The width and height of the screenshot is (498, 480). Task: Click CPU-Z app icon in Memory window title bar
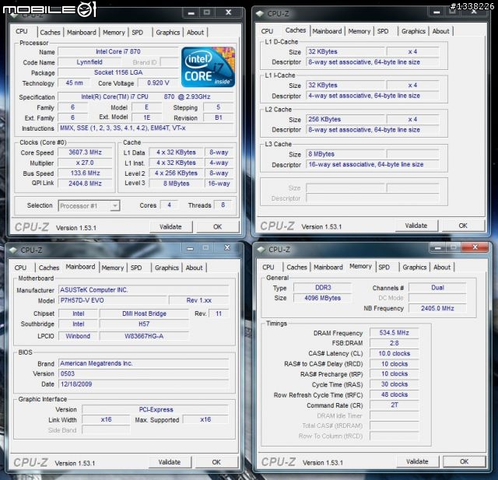point(261,250)
